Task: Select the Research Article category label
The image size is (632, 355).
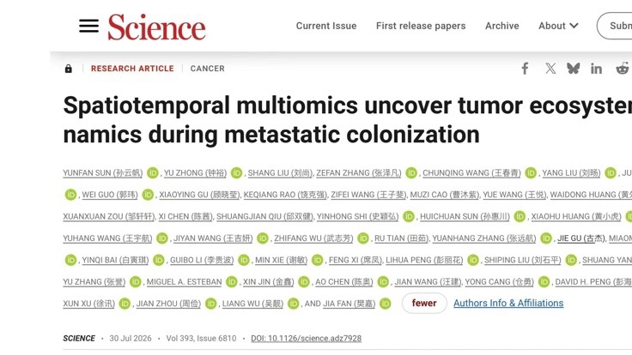Action: coord(132,69)
